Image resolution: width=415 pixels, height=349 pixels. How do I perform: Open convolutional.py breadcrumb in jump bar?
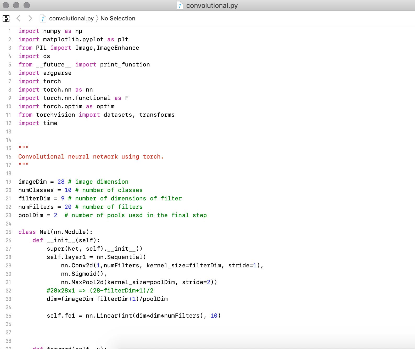[x=71, y=18]
